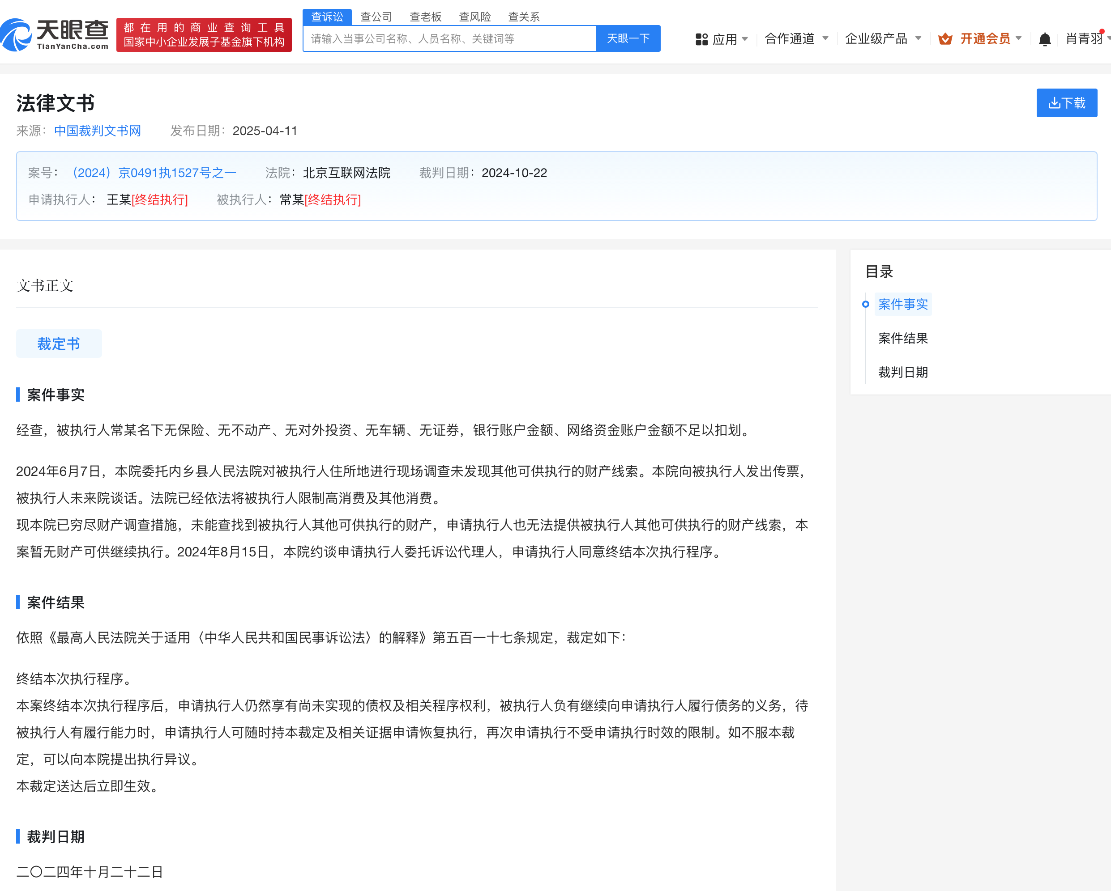
Task: Select the 查老板 search tab
Action: point(425,17)
